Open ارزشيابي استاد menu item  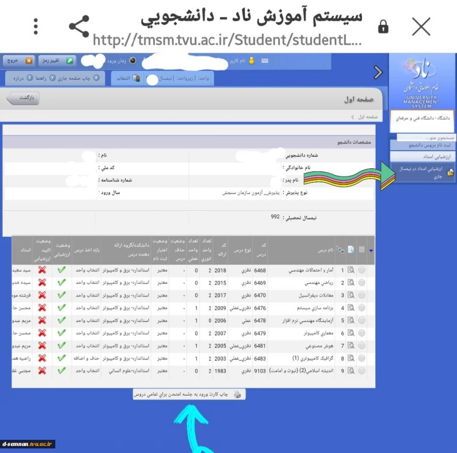(422, 157)
